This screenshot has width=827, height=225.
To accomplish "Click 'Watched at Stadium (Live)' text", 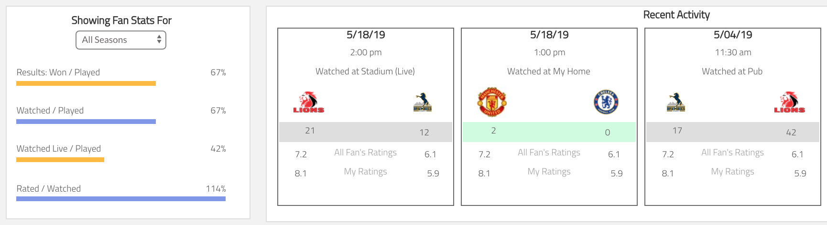I will click(x=365, y=72).
